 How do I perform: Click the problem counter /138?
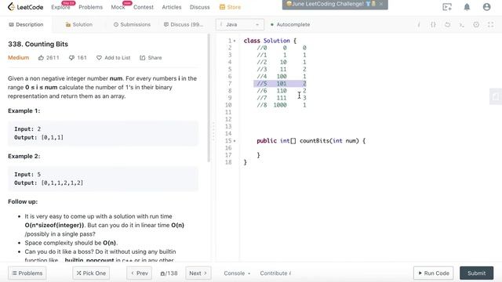pos(169,273)
